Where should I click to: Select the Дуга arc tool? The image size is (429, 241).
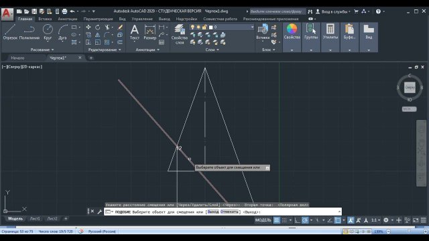click(x=62, y=32)
